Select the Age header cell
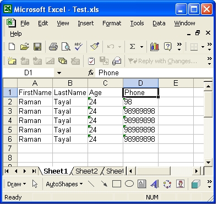 [x=105, y=92]
